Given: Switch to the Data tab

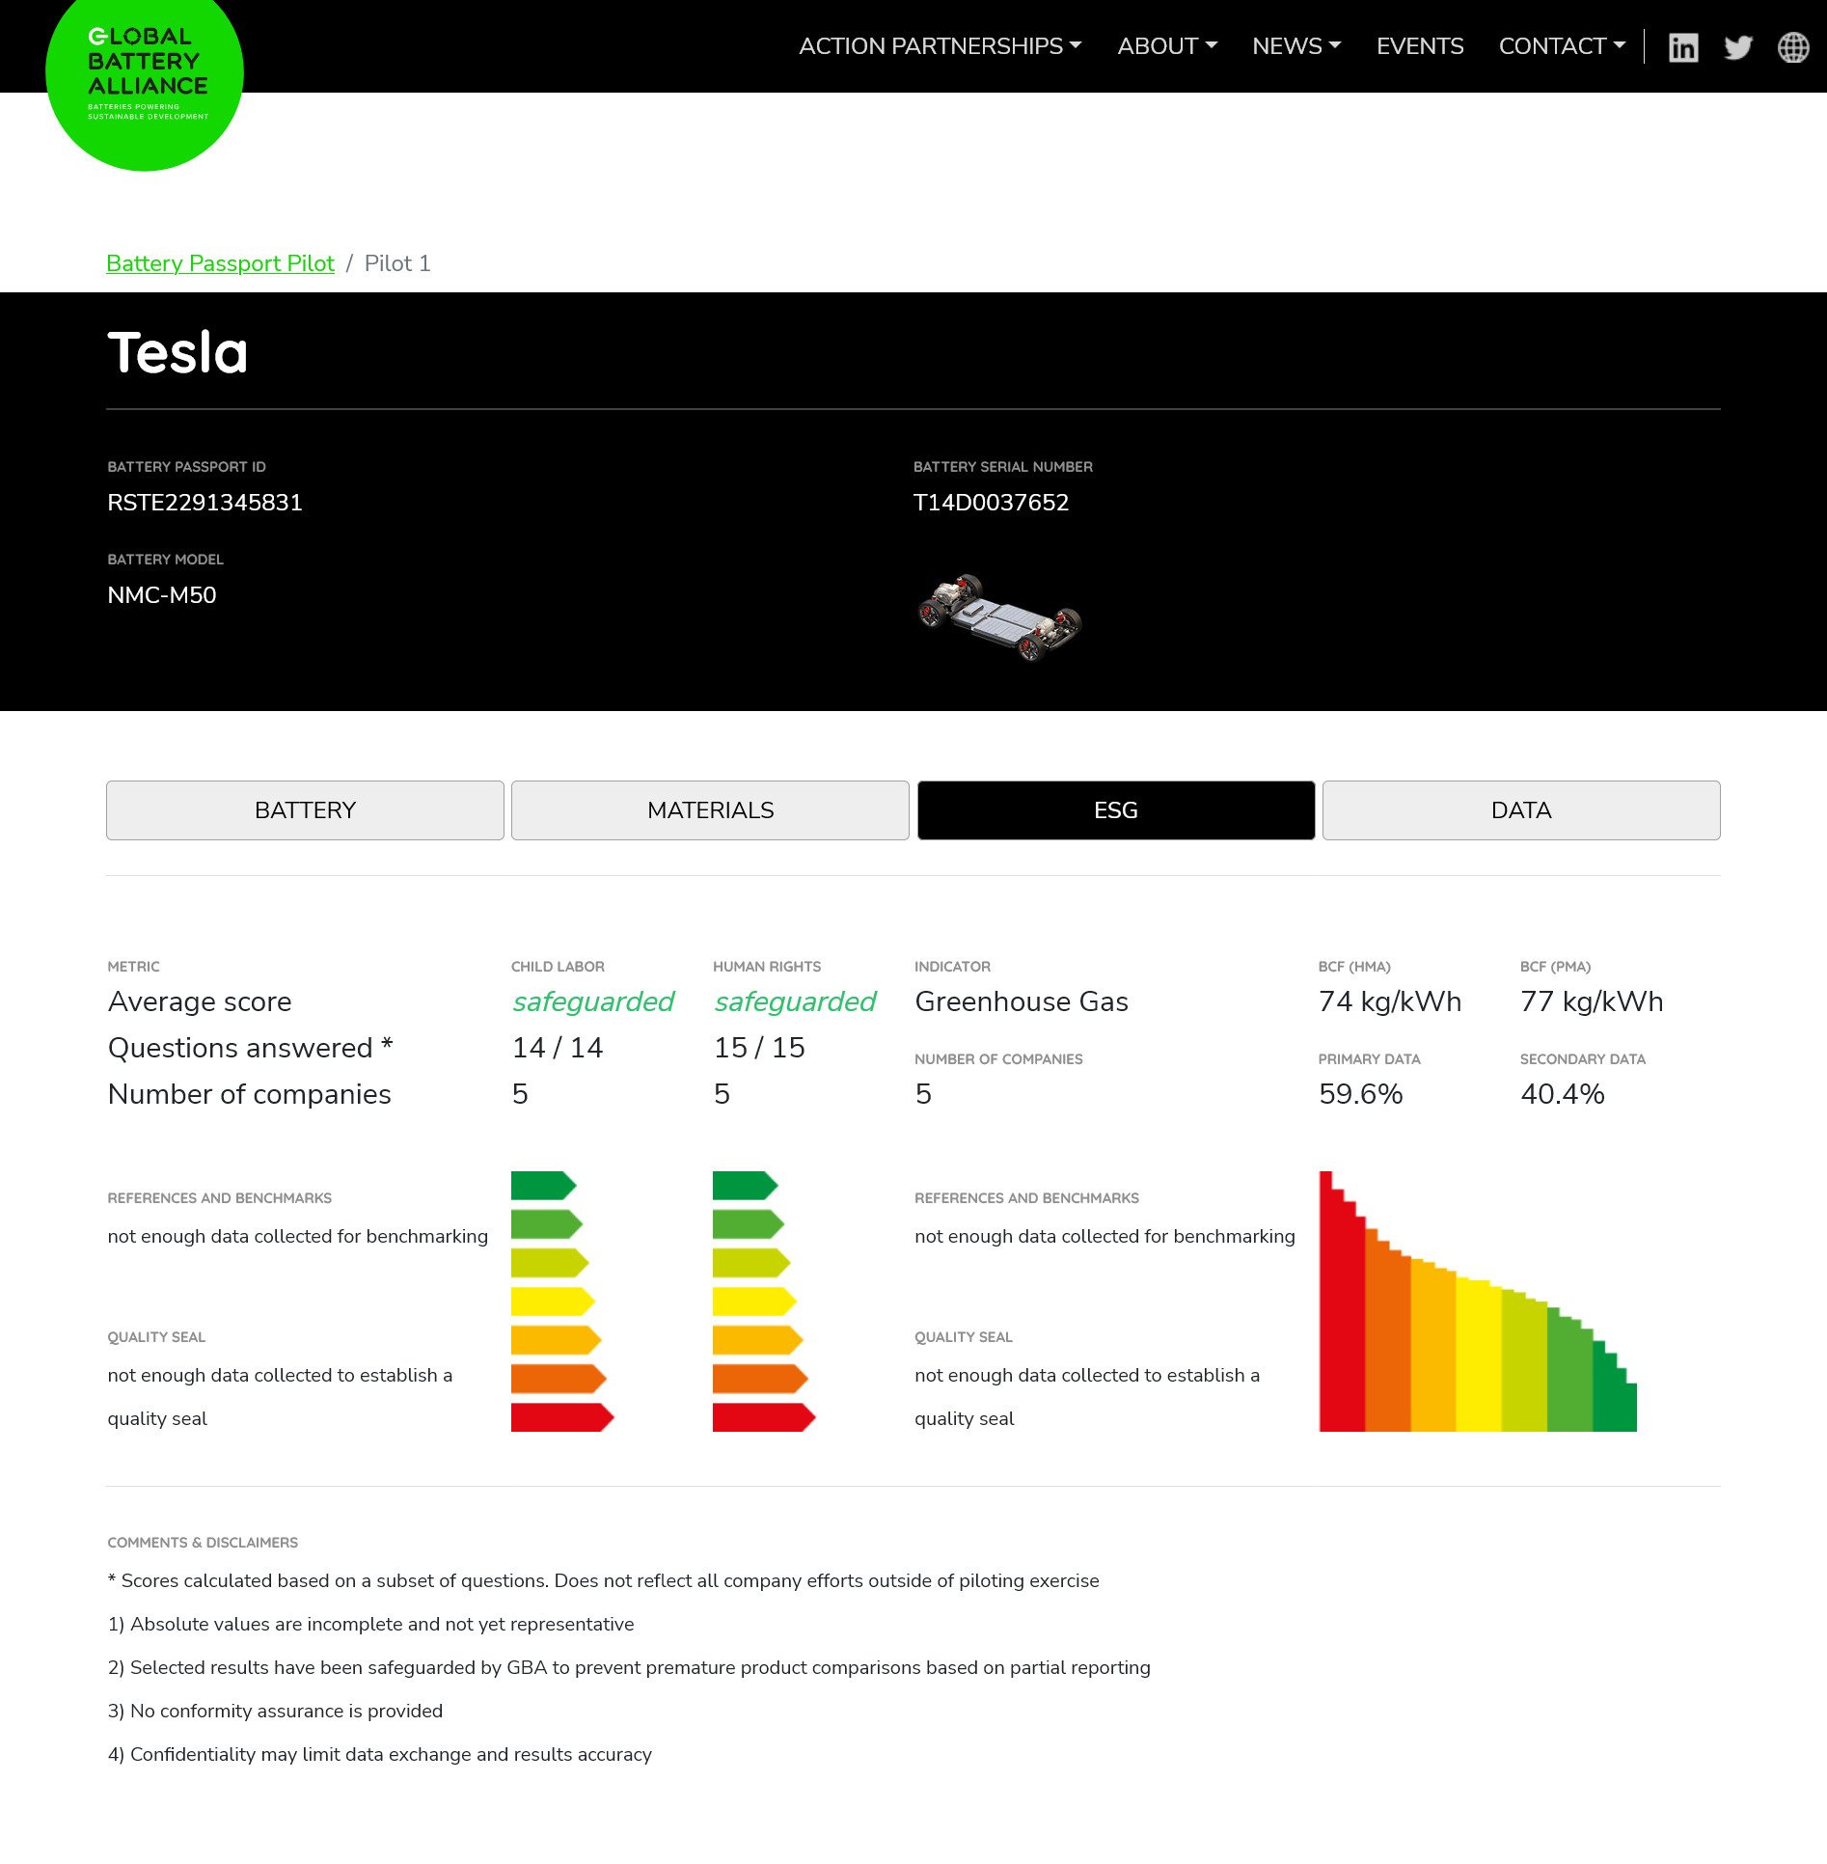Looking at the screenshot, I should [x=1521, y=810].
